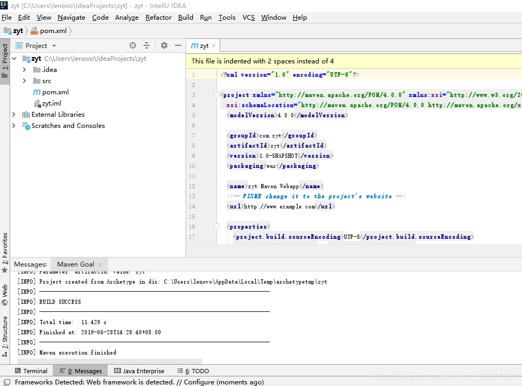Select zyt.iml in the project tree

[x=52, y=103]
